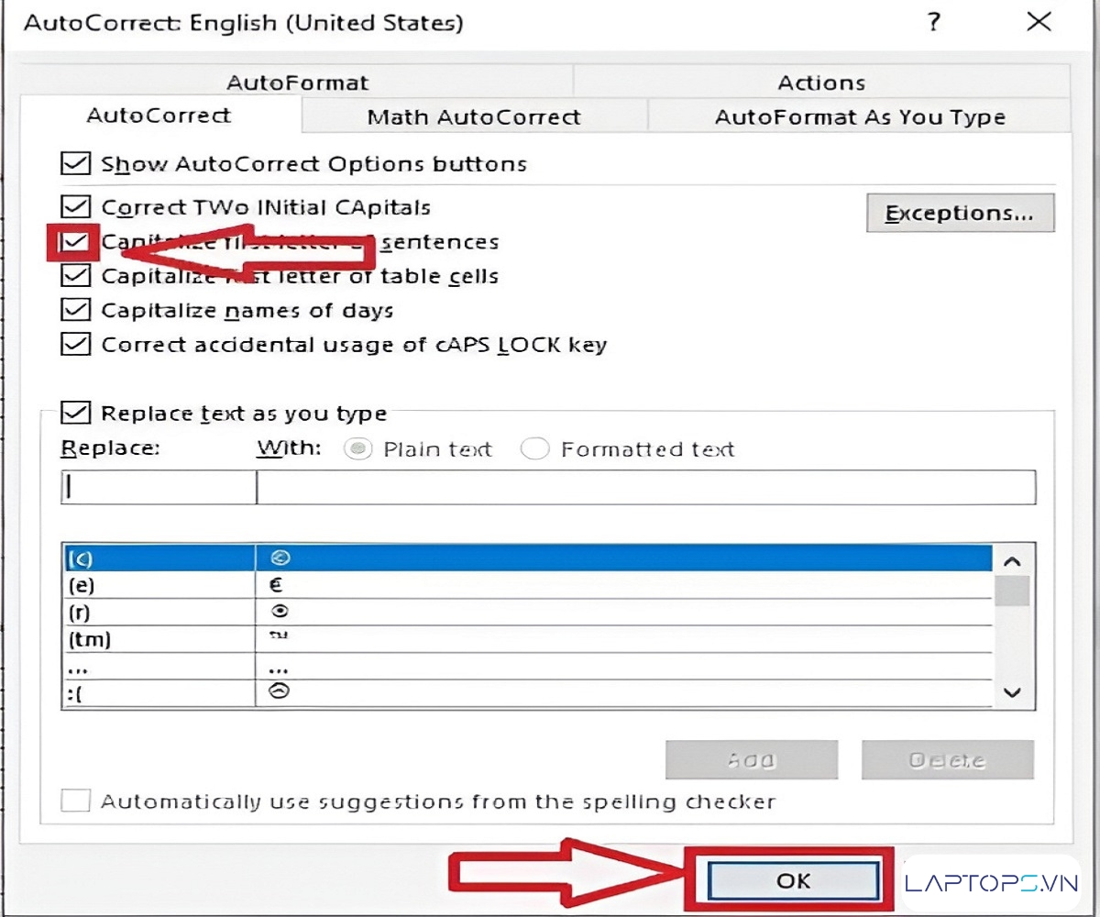Select the Plain text radio button
Image resolution: width=1100 pixels, height=917 pixels.
tap(360, 449)
